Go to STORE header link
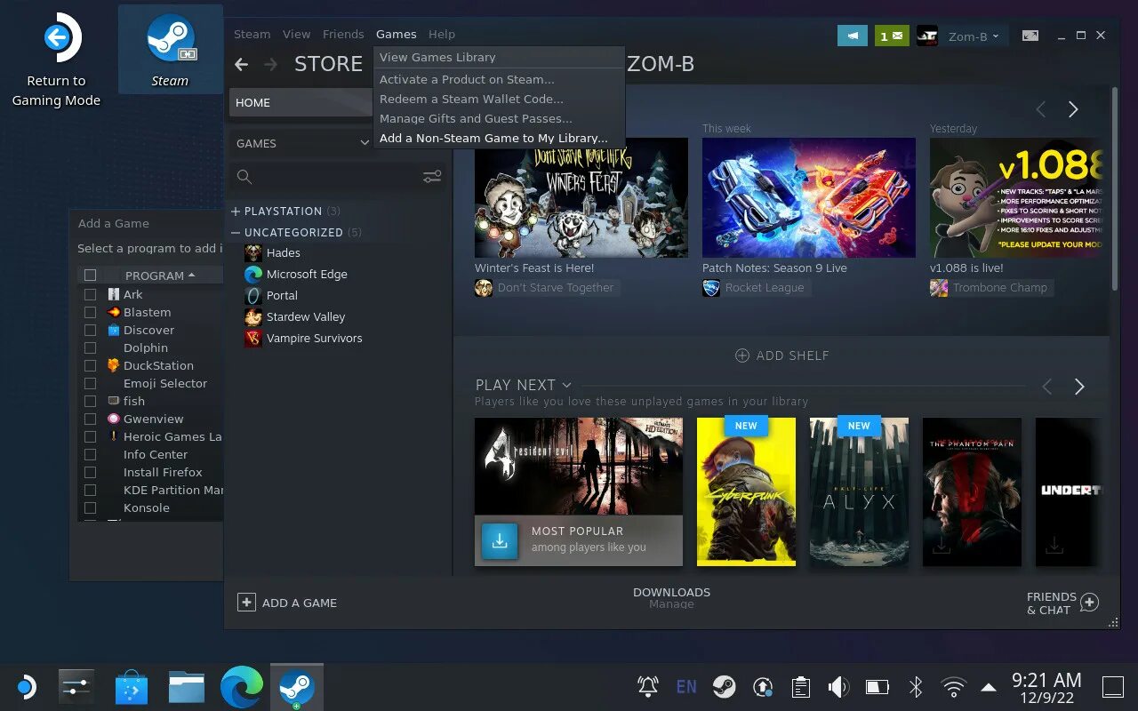This screenshot has width=1138, height=711. (328, 64)
